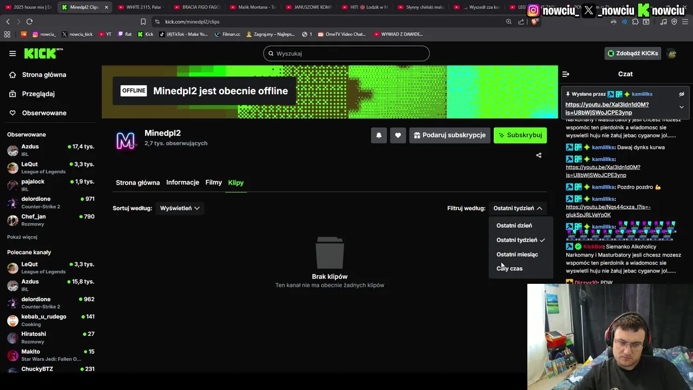Open nowciu_kick bookmark
The width and height of the screenshot is (693, 390).
77,34
